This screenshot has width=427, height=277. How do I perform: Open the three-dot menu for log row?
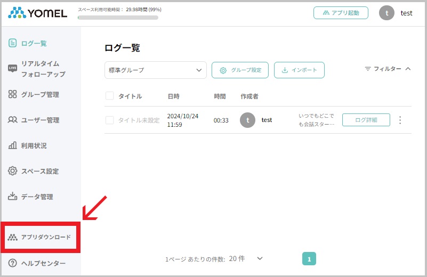click(x=400, y=120)
